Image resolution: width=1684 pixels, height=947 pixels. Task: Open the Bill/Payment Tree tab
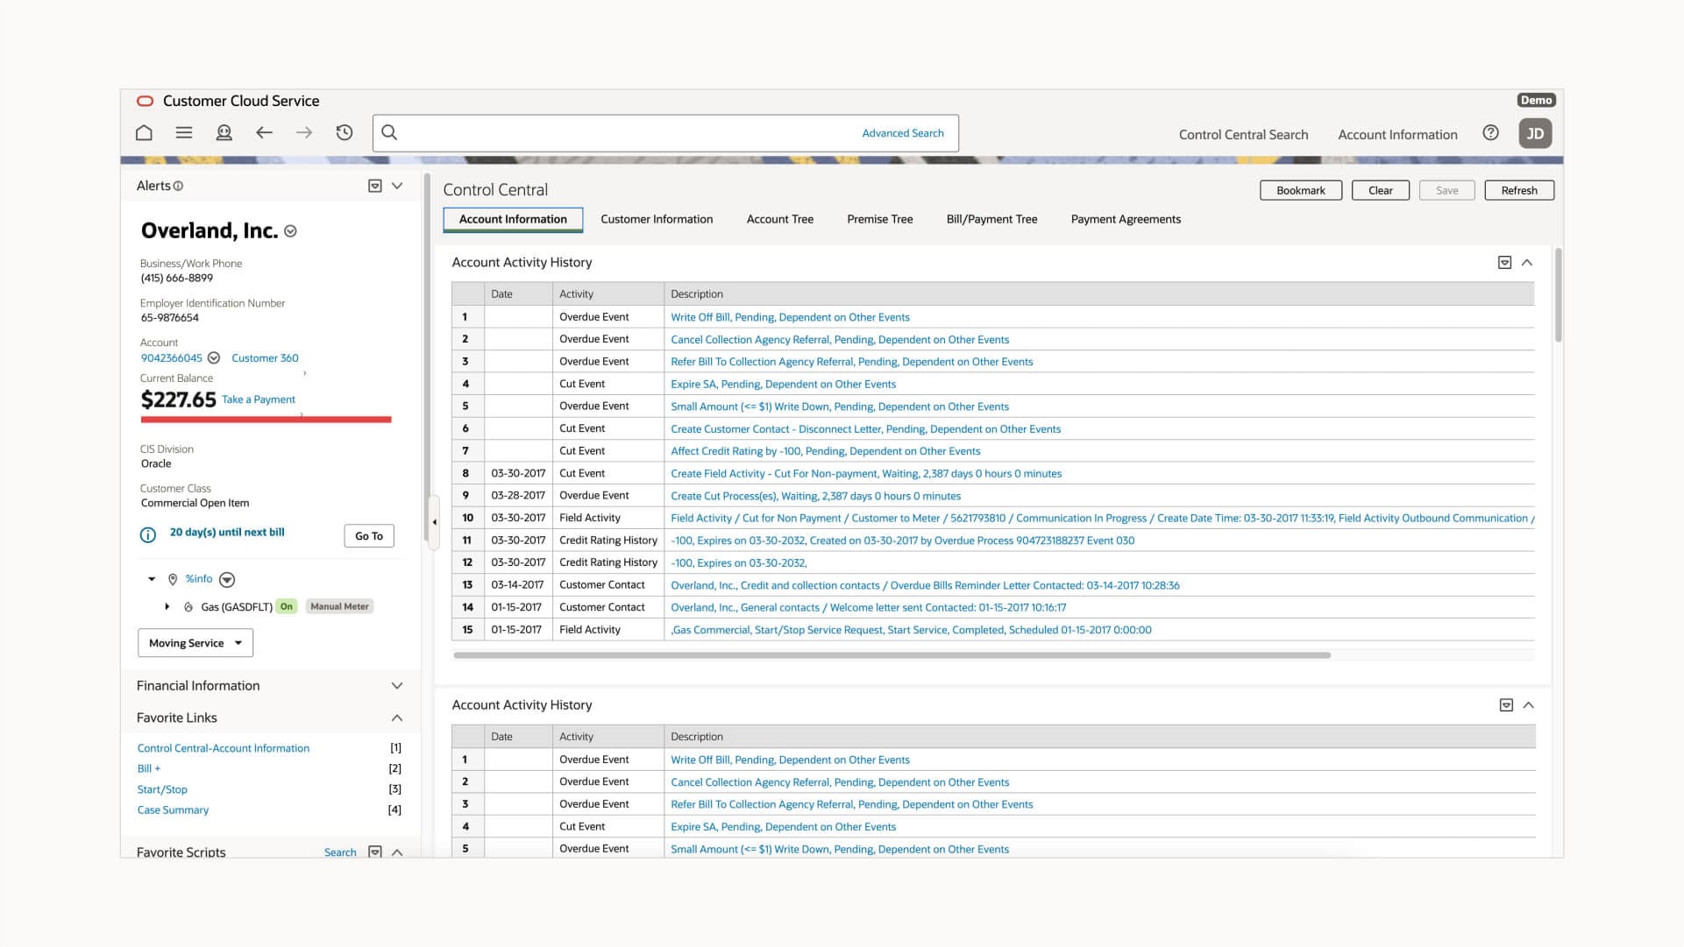coord(991,220)
